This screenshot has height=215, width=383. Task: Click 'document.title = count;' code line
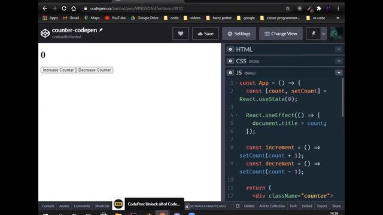click(x=289, y=124)
